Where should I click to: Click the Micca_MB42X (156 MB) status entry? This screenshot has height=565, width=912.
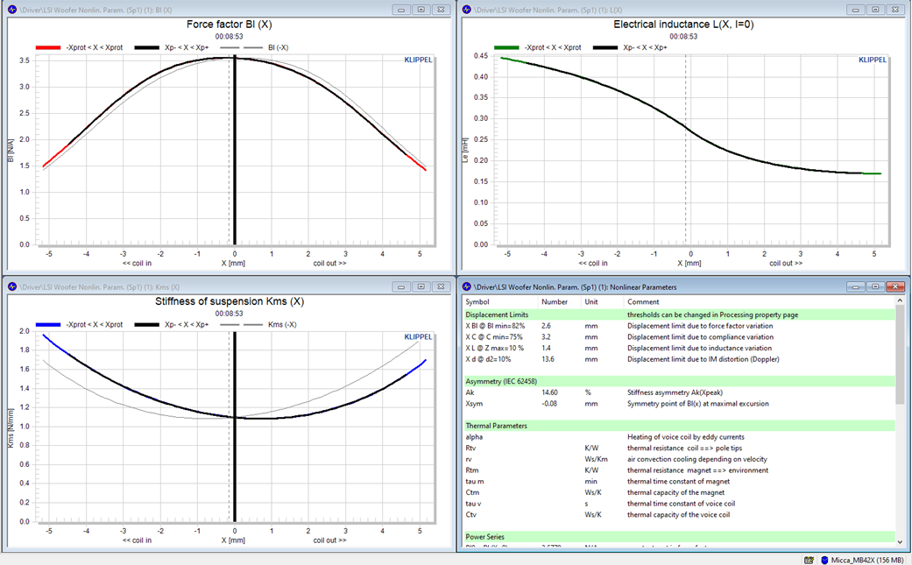[864, 560]
